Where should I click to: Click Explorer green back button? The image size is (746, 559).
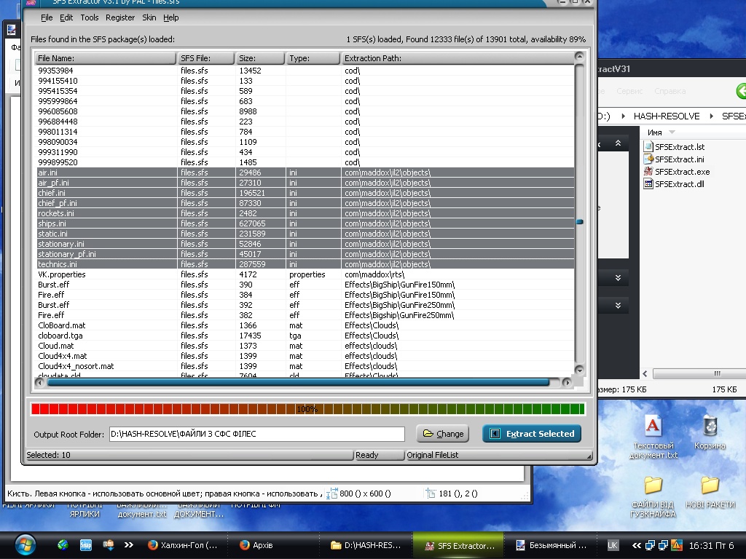(x=741, y=91)
